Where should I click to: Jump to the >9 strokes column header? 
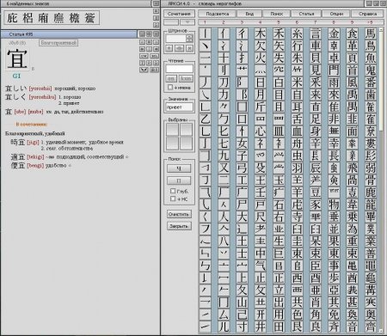(371, 22)
